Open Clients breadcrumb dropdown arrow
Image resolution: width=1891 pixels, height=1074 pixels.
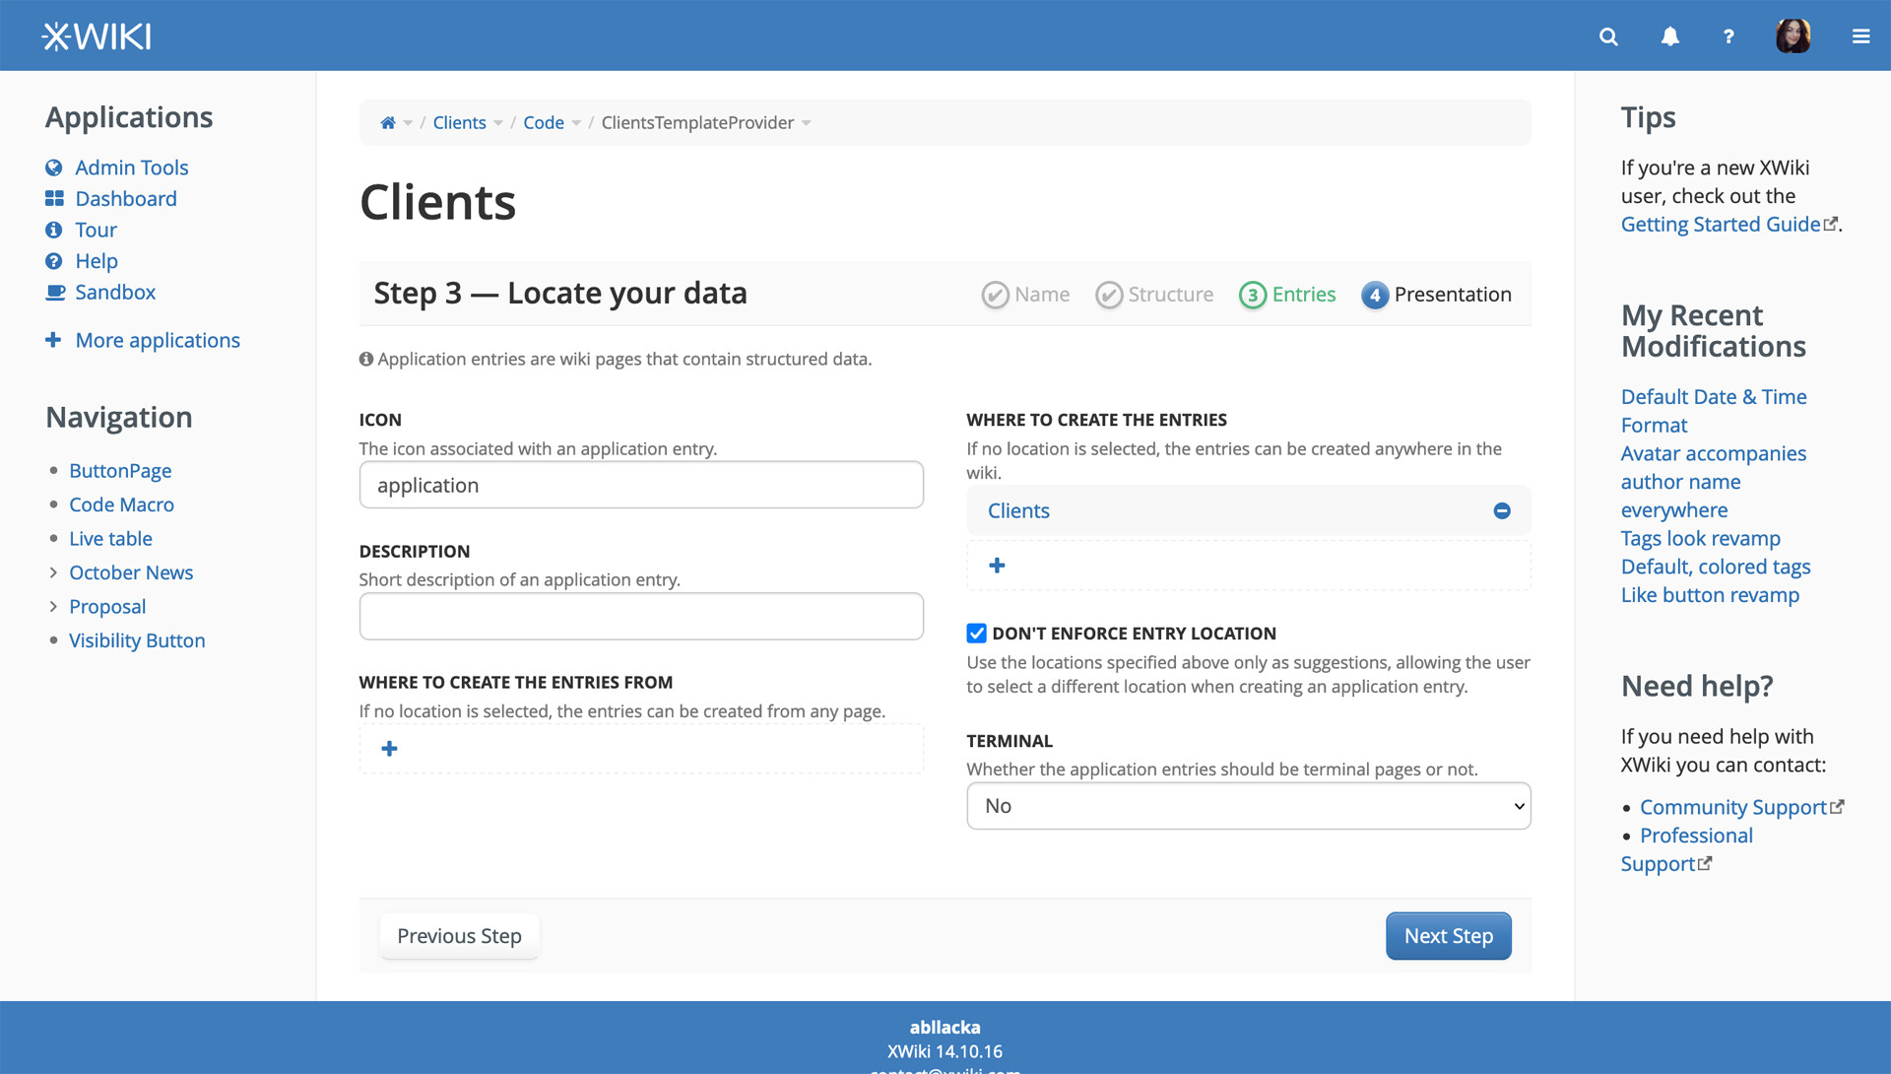pyautogui.click(x=498, y=123)
